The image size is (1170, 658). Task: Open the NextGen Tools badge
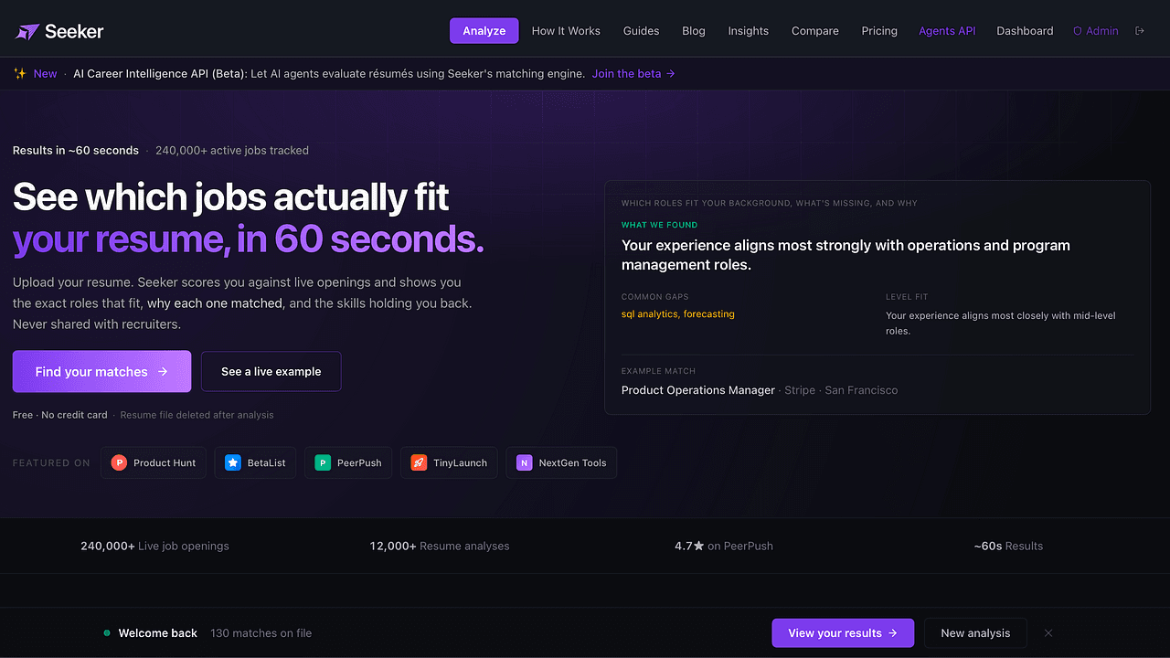(561, 463)
